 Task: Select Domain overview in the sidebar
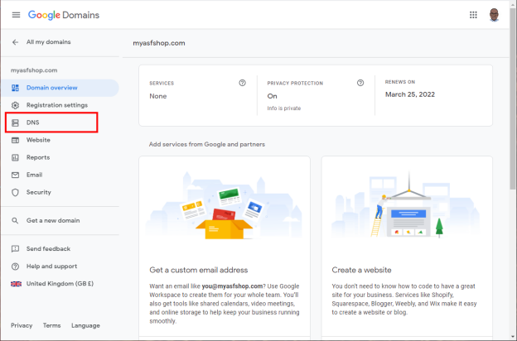tap(60, 88)
